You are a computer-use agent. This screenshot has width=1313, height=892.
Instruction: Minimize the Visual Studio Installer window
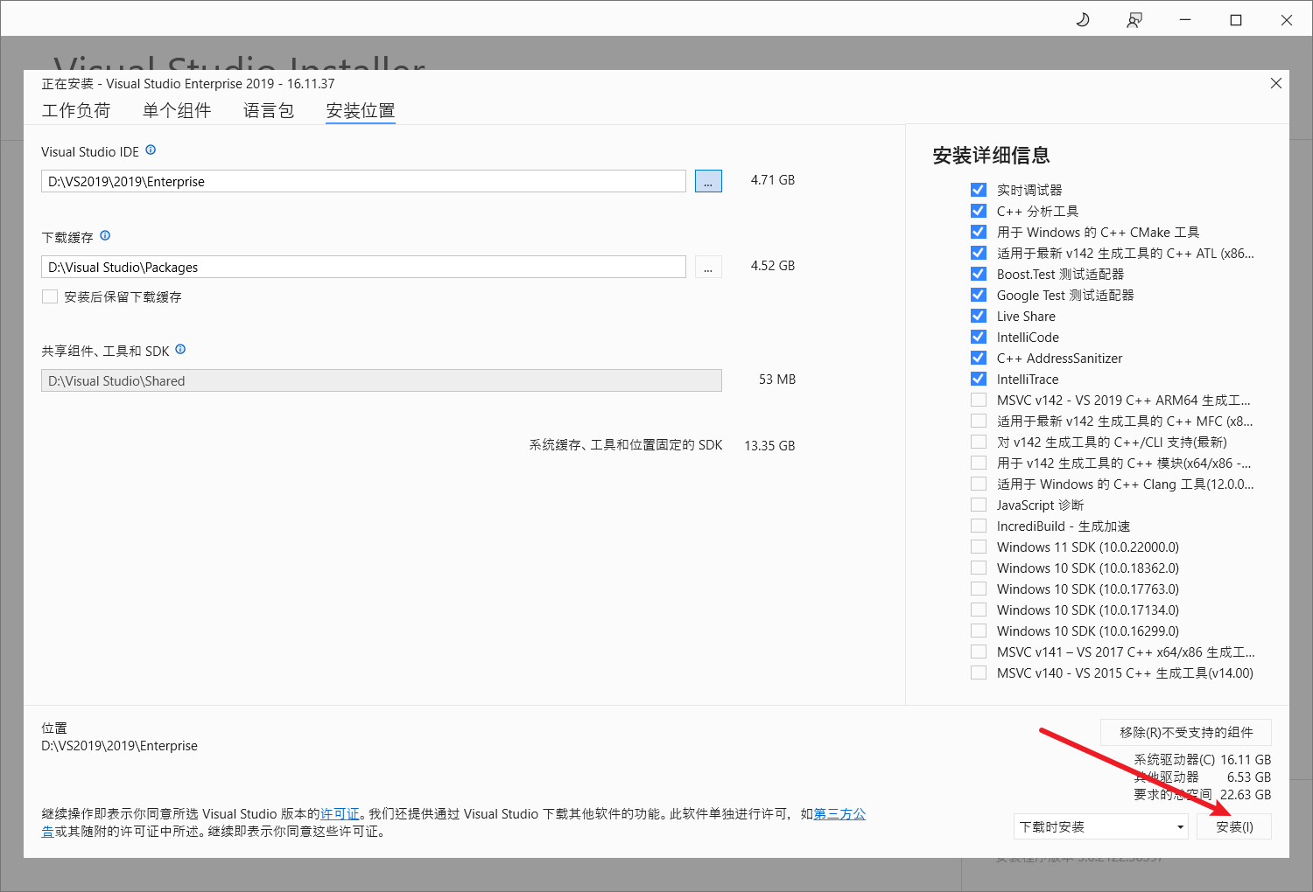1185,19
